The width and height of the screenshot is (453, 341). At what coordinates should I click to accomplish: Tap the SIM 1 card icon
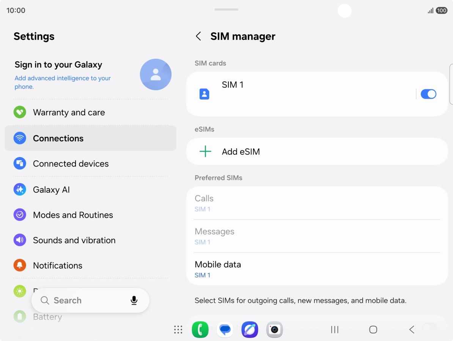click(204, 94)
